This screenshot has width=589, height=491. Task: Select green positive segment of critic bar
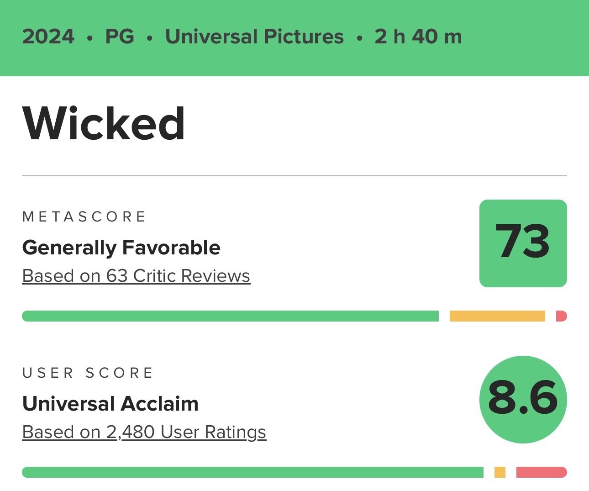[230, 316]
